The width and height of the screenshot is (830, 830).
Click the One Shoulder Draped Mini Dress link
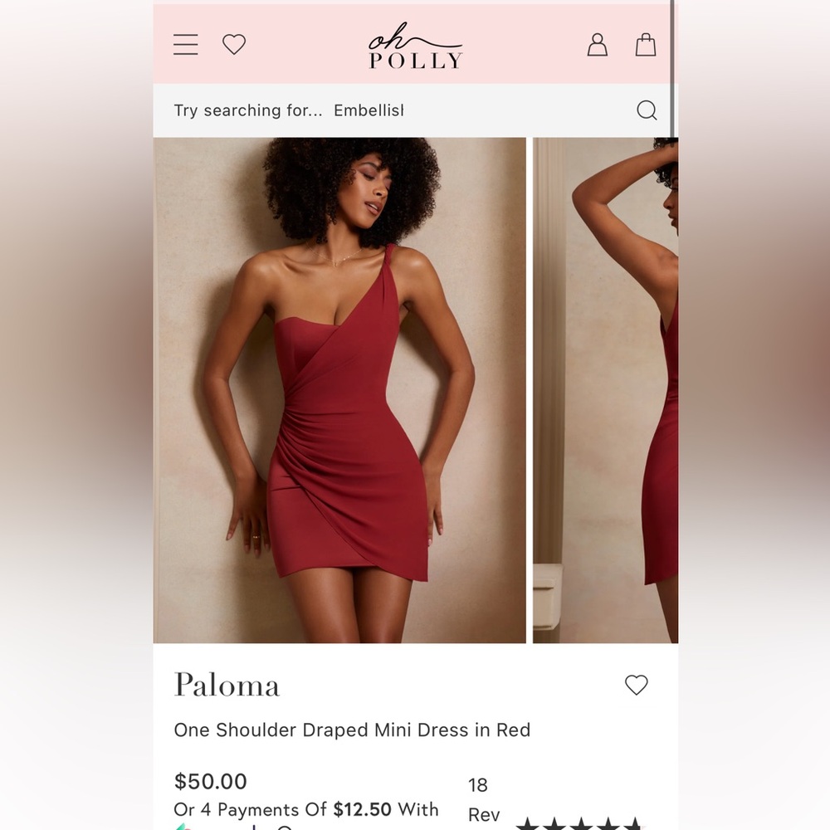click(x=351, y=730)
